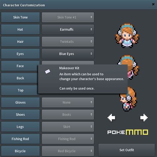Image resolution: width=157 pixels, height=157 pixels.
Task: Rotate character with the left arrow
Action: (x=111, y=118)
